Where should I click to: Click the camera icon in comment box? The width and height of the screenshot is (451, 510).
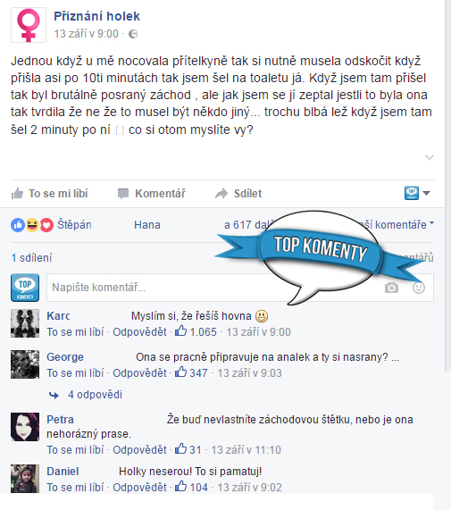[x=391, y=288]
